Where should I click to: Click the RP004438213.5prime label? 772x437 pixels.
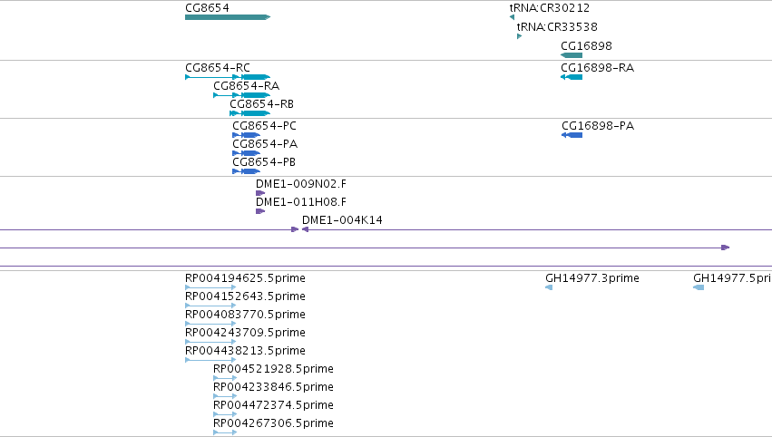[245, 351]
